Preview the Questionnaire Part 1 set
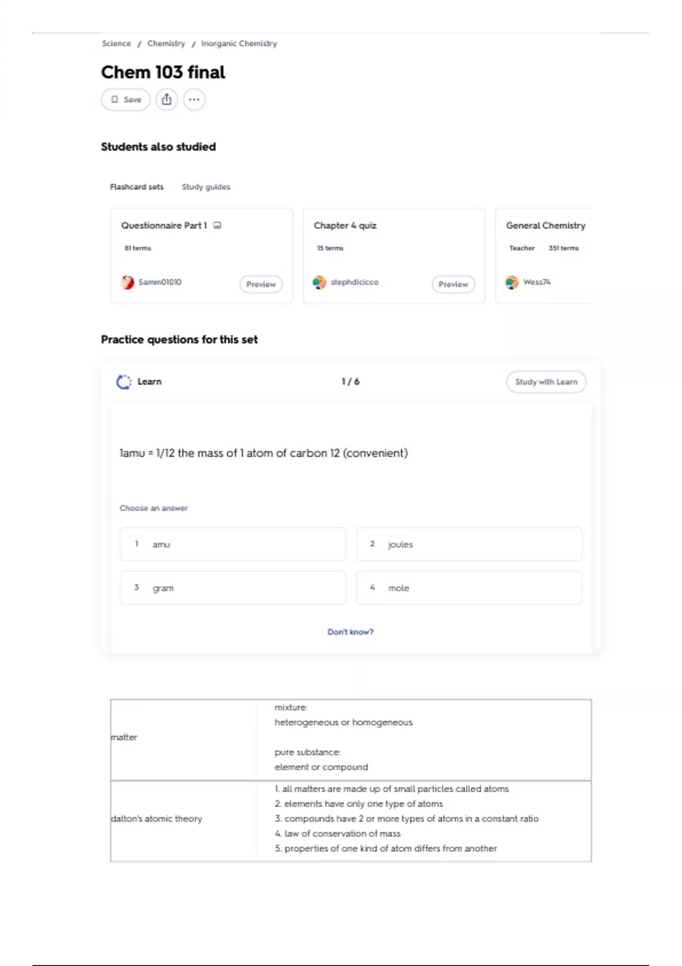Screen dimensions: 682x966 coord(261,284)
